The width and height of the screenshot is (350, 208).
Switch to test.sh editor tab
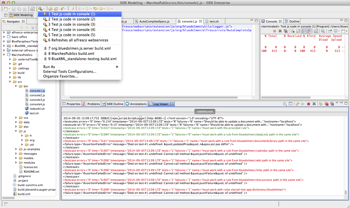pos(214,21)
